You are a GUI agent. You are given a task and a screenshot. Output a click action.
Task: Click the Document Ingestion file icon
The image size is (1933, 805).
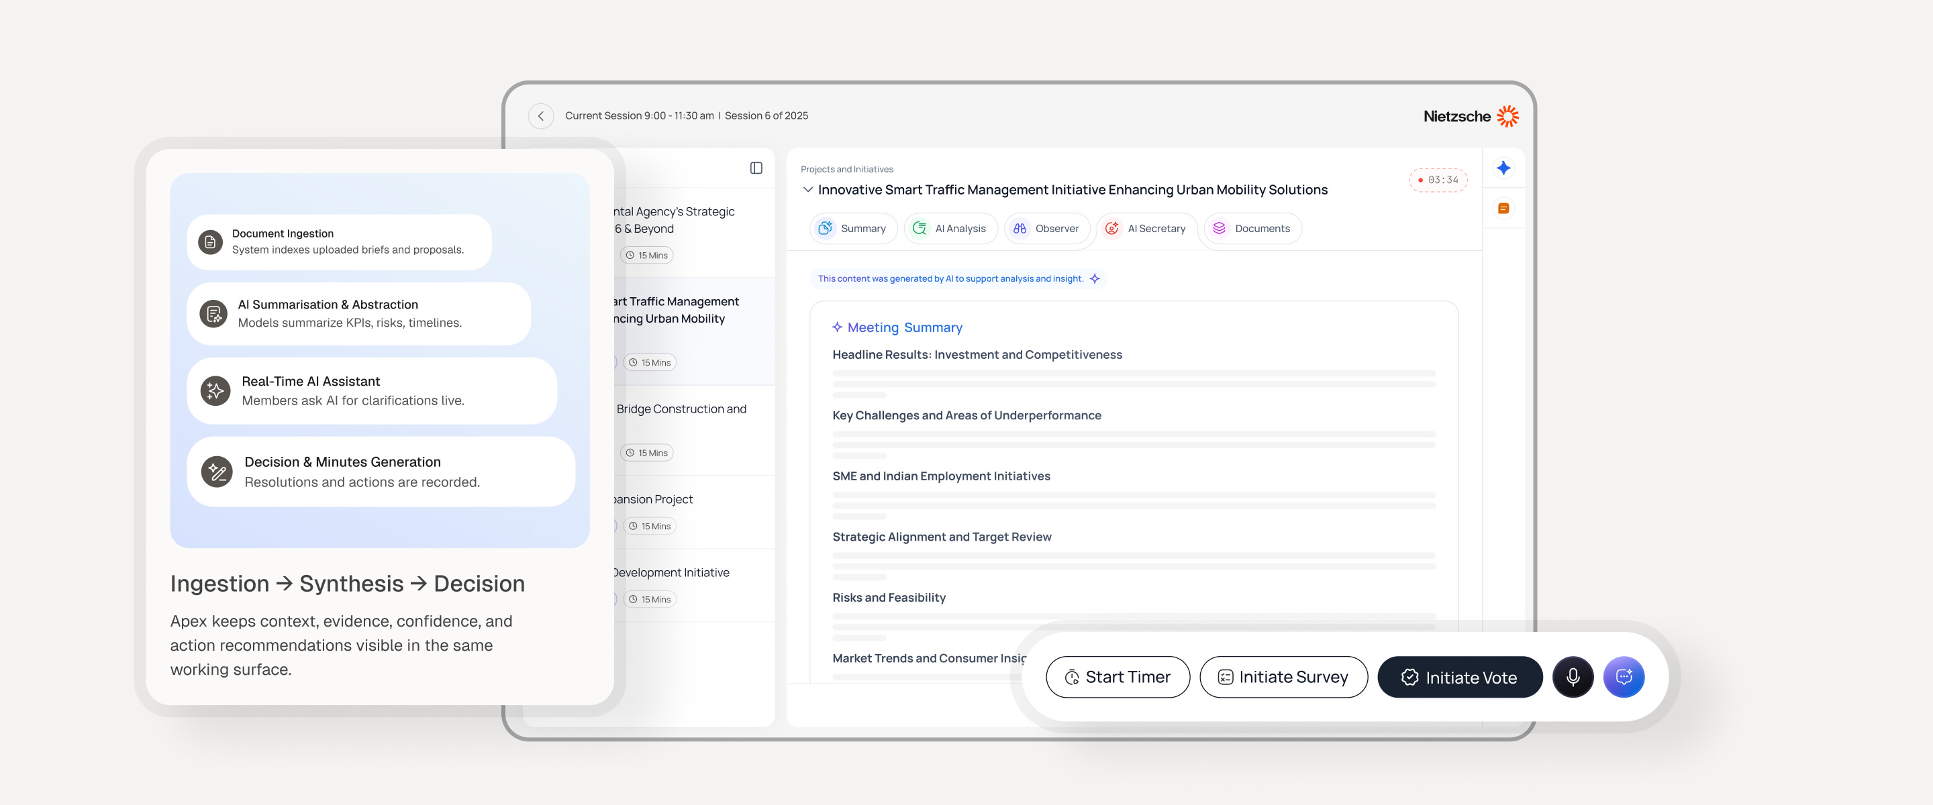pos(210,242)
